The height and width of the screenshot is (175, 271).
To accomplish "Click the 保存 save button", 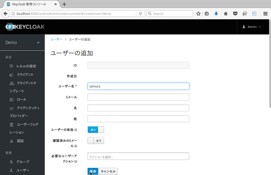I will 93,171.
